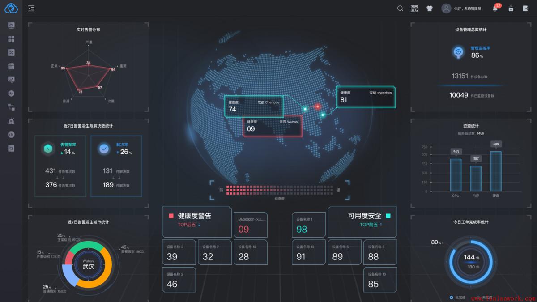Open notifications bell with 12 badge
The width and height of the screenshot is (537, 302).
495,9
